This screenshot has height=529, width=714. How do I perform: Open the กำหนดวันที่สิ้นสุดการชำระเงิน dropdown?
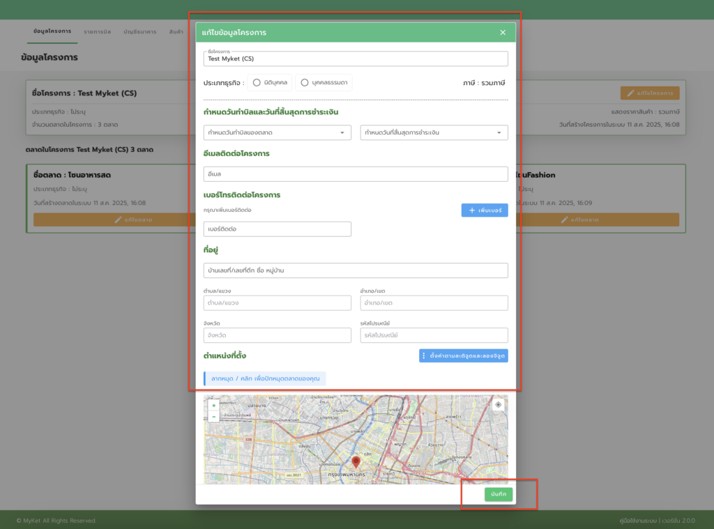coord(434,132)
